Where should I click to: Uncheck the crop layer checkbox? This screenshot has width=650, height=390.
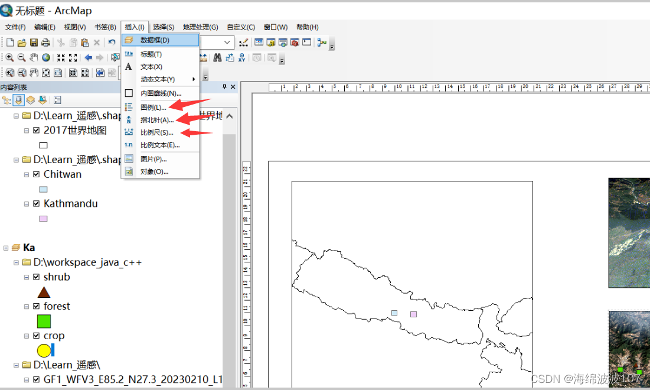pyautogui.click(x=37, y=336)
